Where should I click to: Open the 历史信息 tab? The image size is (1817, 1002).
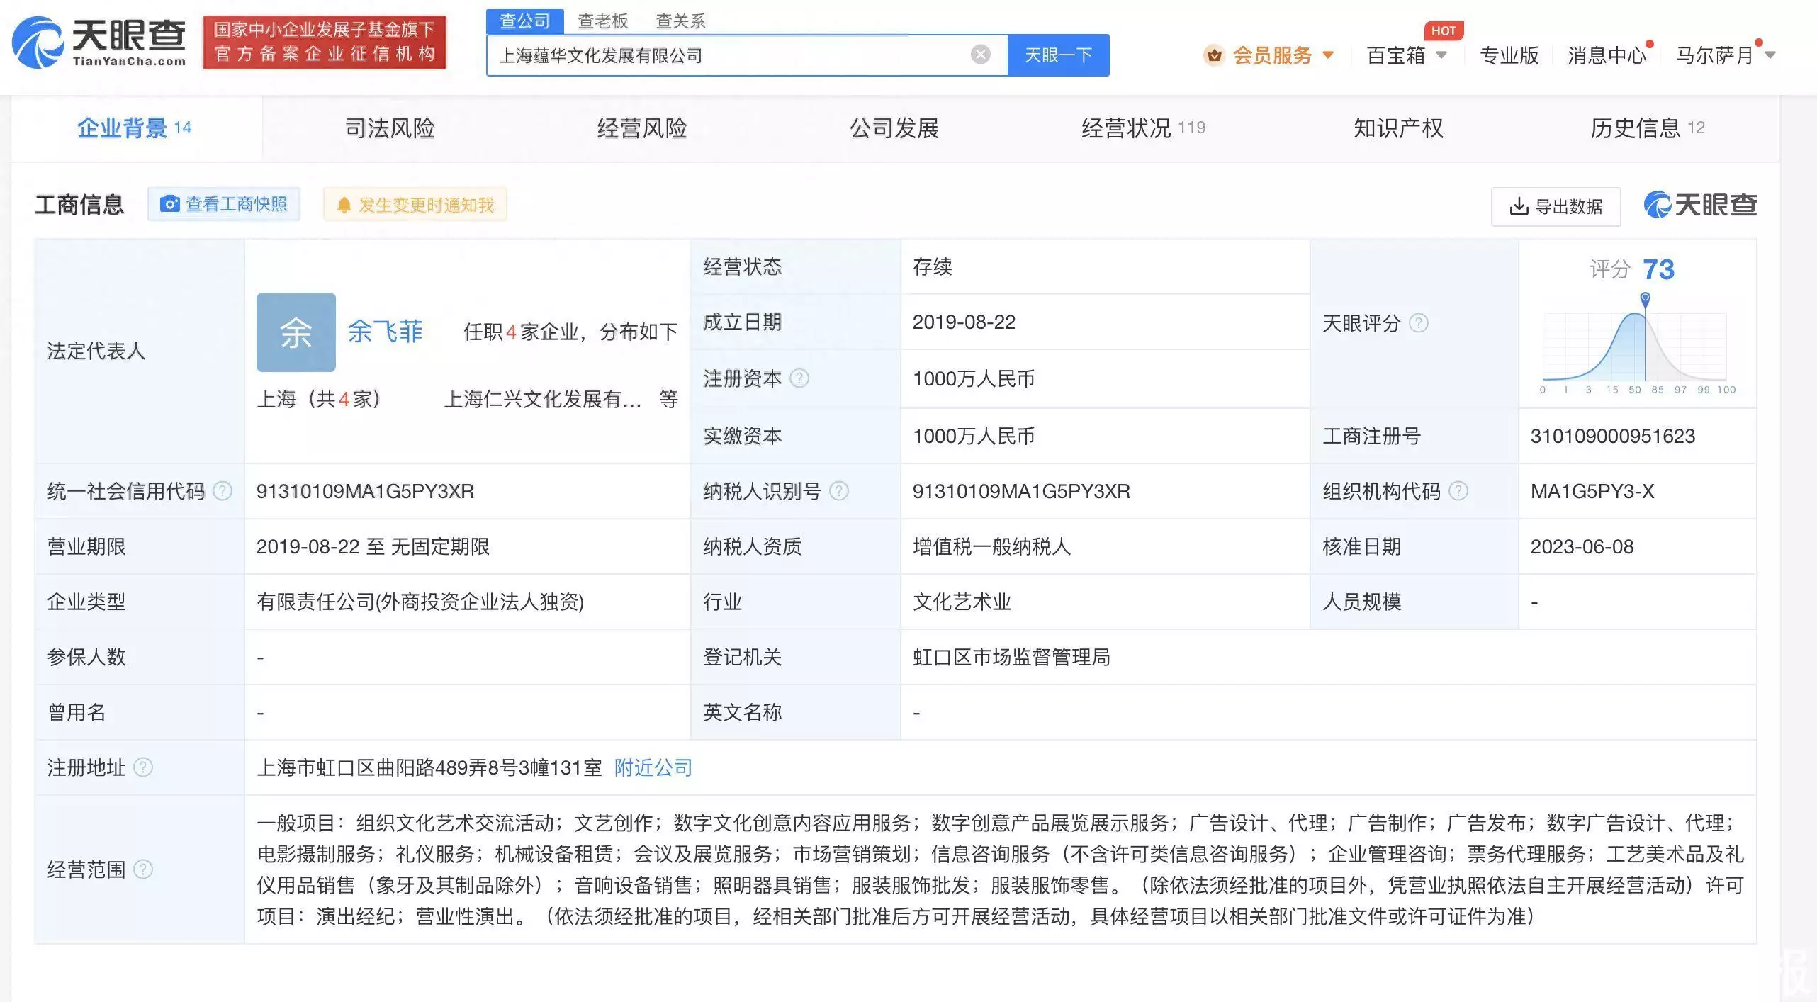[x=1648, y=128]
